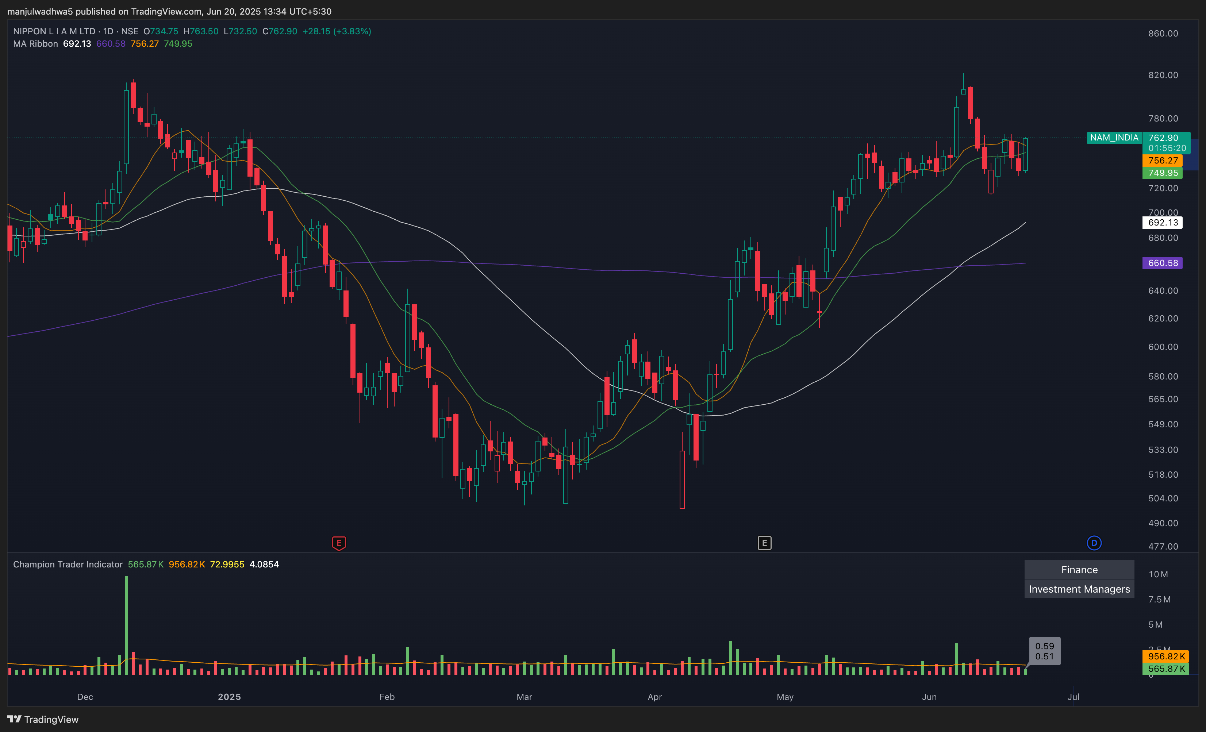Click the TradingView logo at bottom
Screen dimensions: 1206x732
[x=43, y=719]
